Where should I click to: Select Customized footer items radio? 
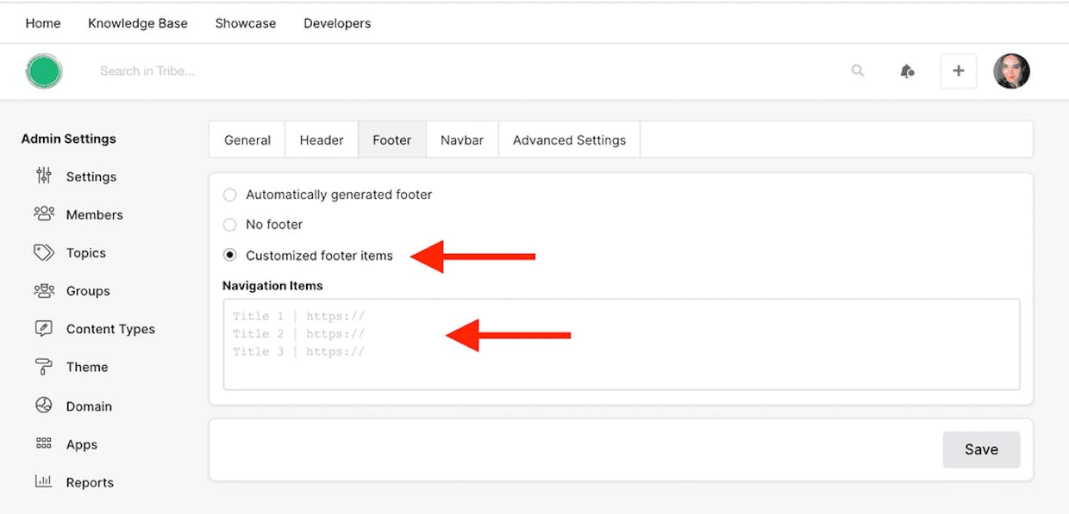tap(230, 255)
